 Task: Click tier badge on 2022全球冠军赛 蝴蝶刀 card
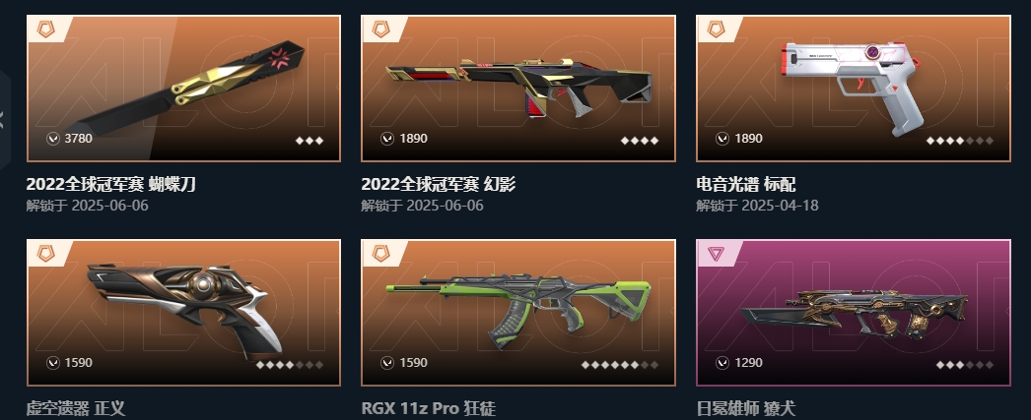(46, 29)
